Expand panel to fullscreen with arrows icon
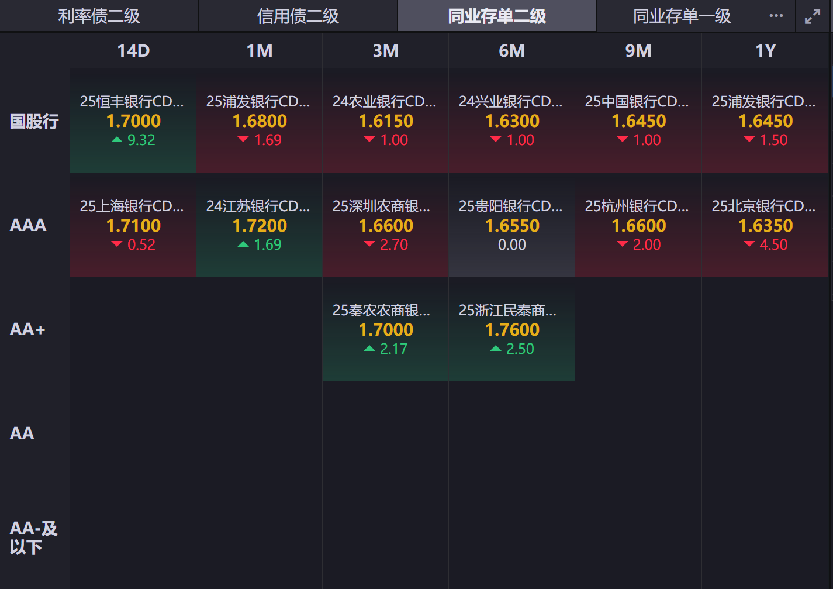 click(x=813, y=16)
